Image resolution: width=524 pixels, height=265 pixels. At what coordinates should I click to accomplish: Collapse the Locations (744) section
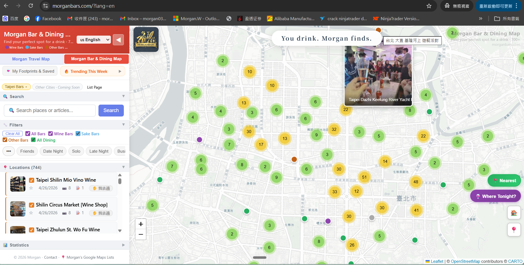tap(123, 167)
